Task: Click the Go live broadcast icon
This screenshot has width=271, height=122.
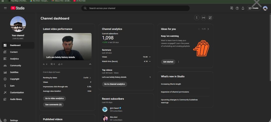Action: pyautogui.click(x=204, y=17)
